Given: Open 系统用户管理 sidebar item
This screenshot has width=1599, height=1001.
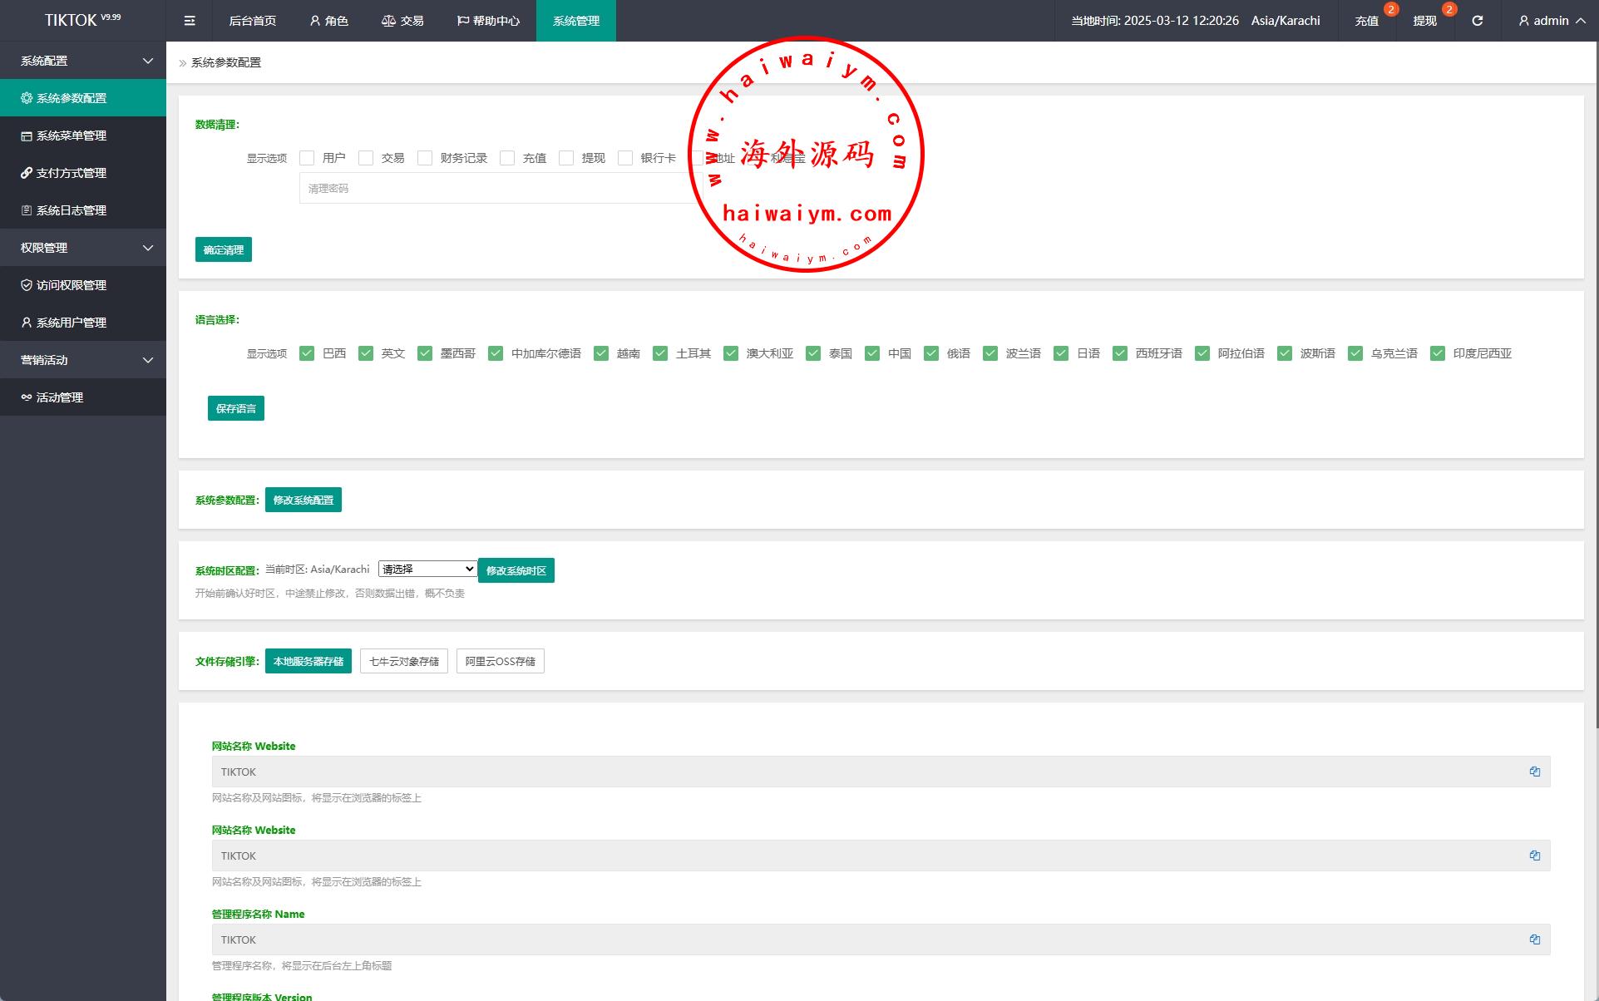Looking at the screenshot, I should (x=72, y=323).
